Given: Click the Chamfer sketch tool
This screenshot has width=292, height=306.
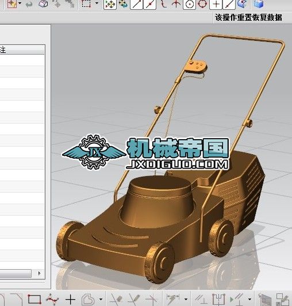Looking at the screenshot, I should point(17,299).
